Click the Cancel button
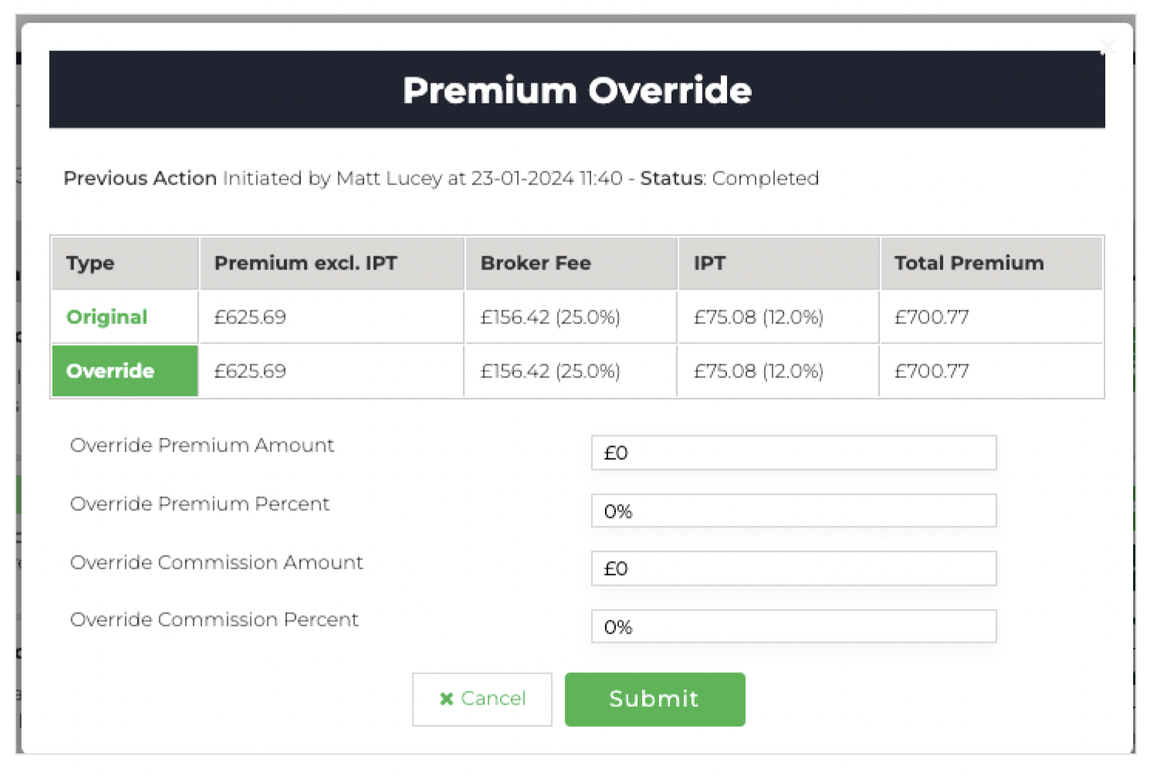 pos(482,699)
